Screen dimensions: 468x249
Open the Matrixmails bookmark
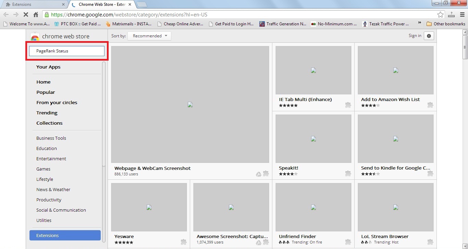point(129,24)
